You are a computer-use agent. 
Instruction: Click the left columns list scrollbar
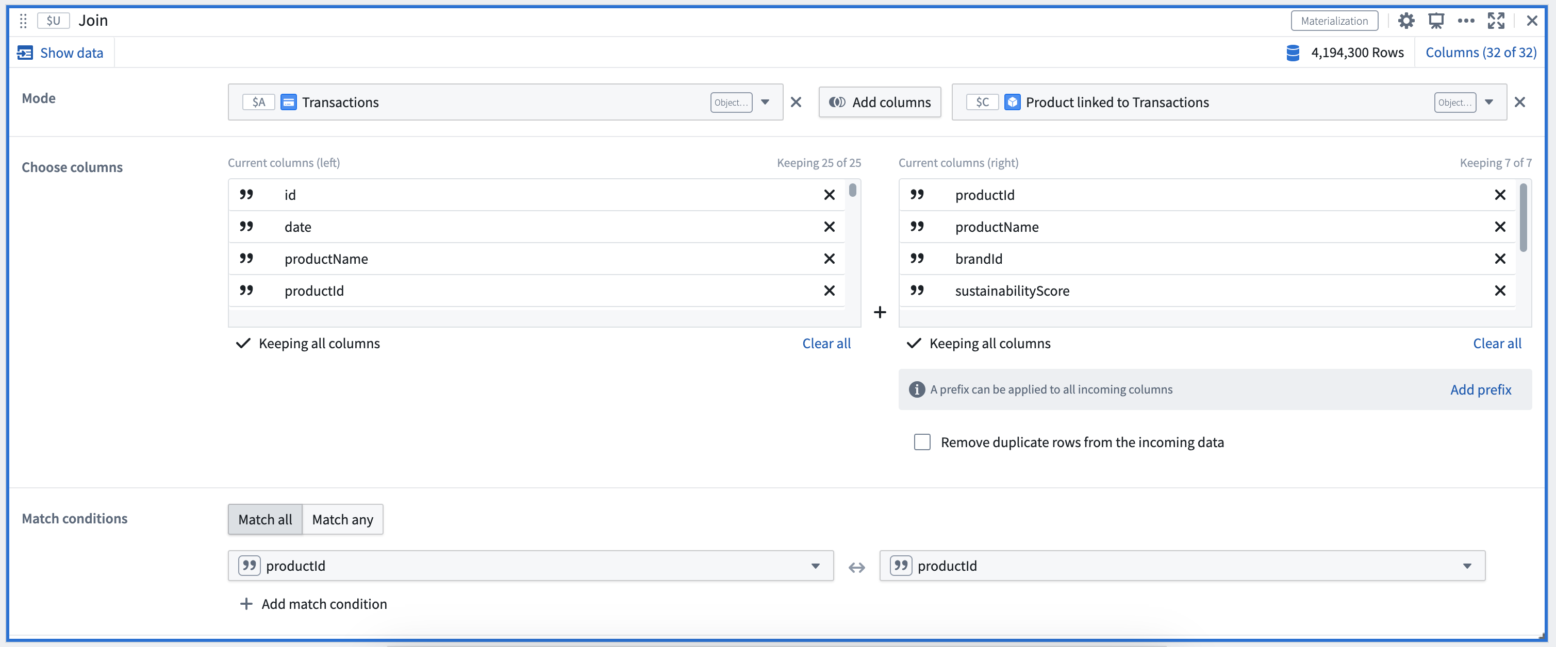(x=852, y=190)
